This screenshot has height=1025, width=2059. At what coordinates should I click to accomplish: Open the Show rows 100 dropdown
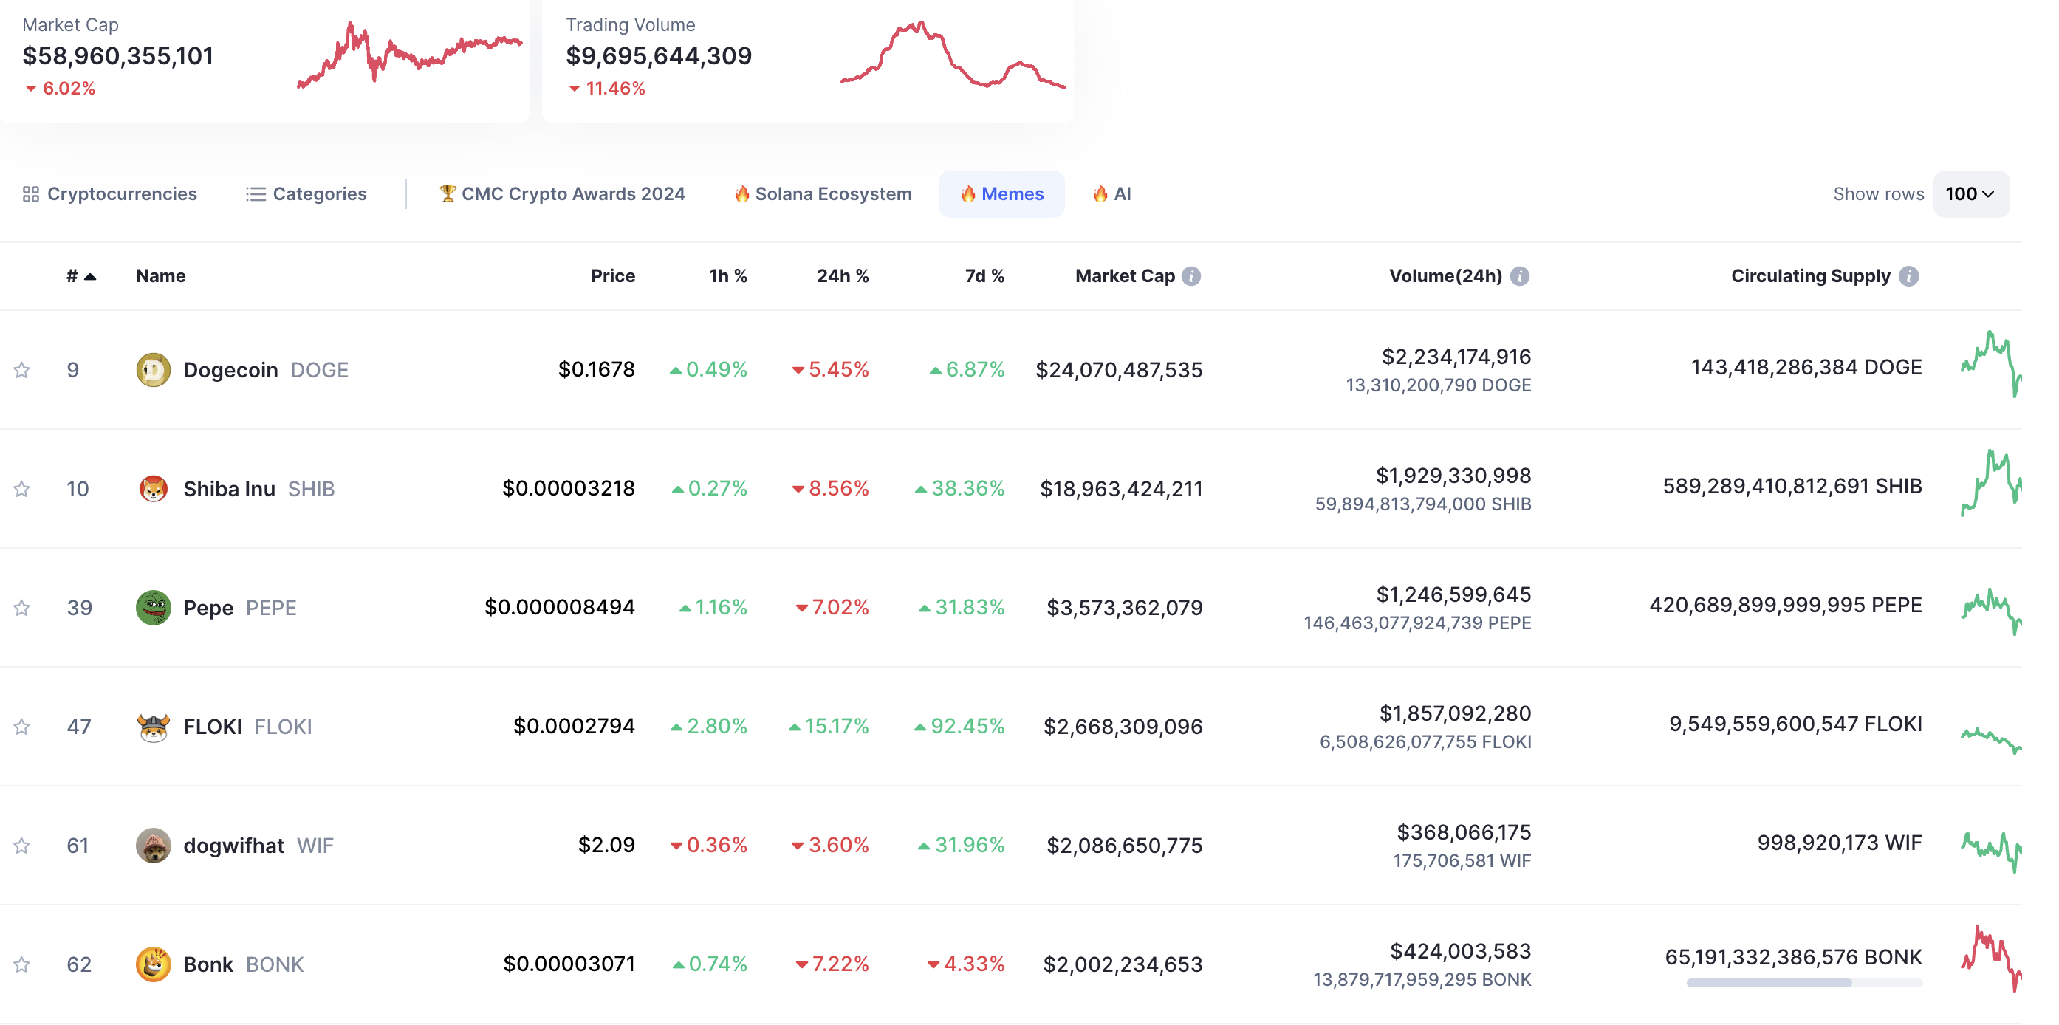click(1970, 194)
